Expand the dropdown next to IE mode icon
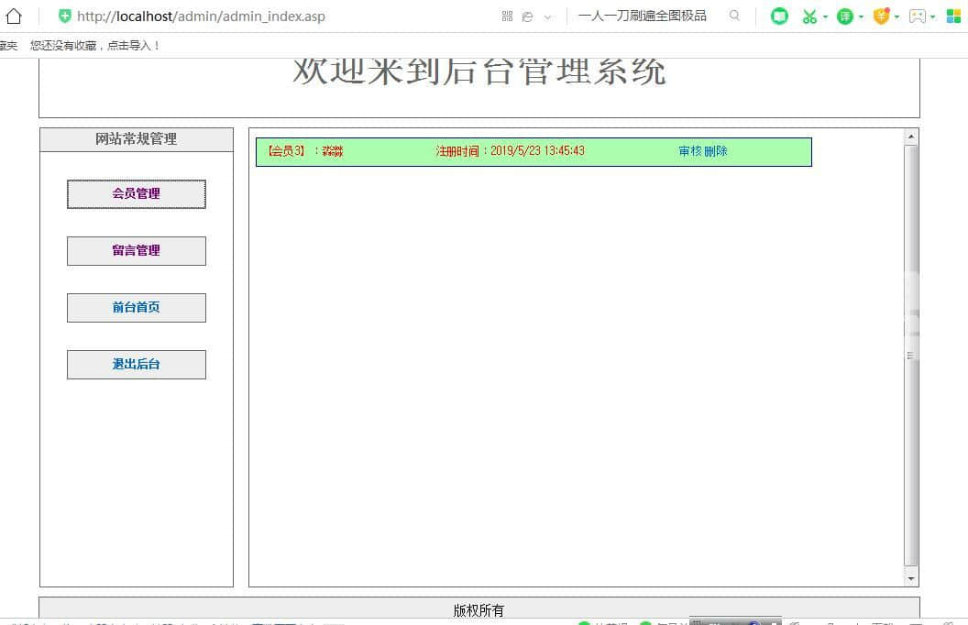 (548, 16)
